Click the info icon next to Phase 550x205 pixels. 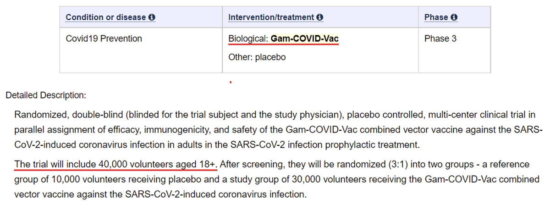(x=454, y=17)
